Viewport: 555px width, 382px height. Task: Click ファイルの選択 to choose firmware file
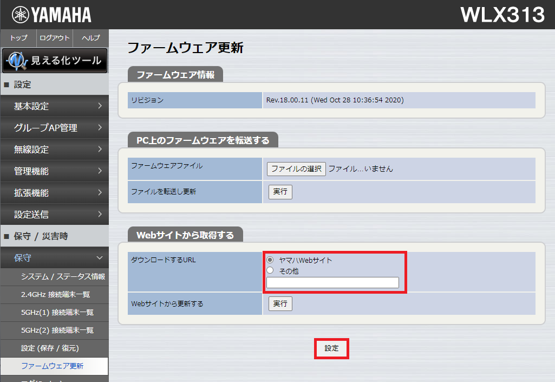(x=296, y=169)
